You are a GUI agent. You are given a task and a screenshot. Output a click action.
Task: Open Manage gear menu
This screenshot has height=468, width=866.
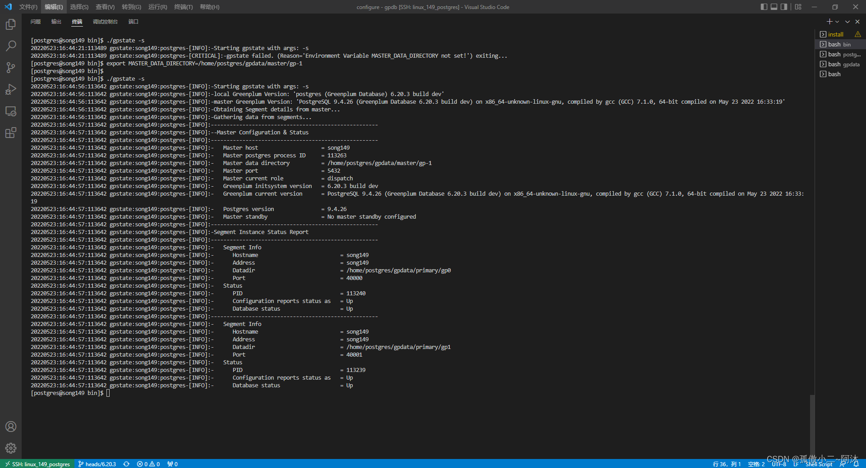pyautogui.click(x=11, y=448)
